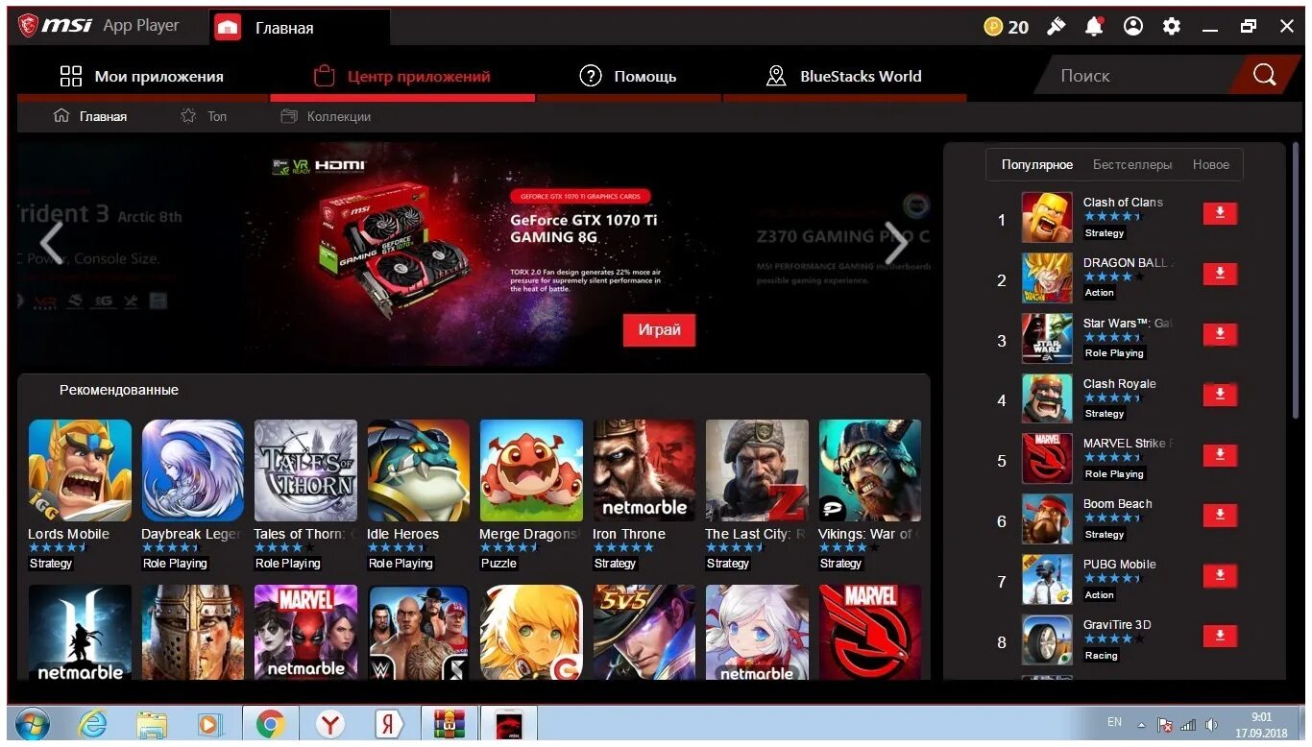Screen dimensions: 1312x747
Task: Open WinRAR from the taskbar
Action: click(449, 724)
